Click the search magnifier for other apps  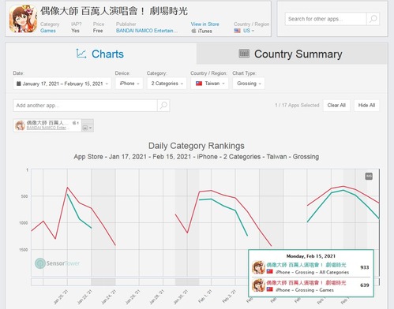pyautogui.click(x=373, y=19)
